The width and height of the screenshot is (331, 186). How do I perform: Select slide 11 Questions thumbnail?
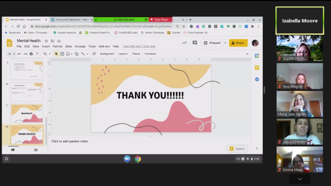(27, 113)
